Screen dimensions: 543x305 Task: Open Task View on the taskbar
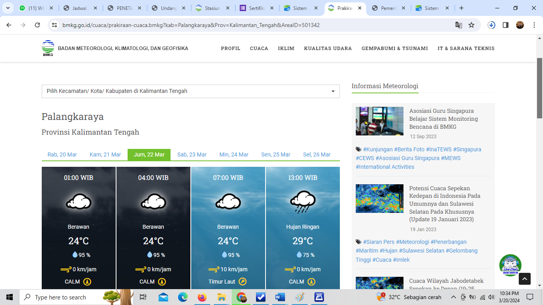(x=143, y=297)
